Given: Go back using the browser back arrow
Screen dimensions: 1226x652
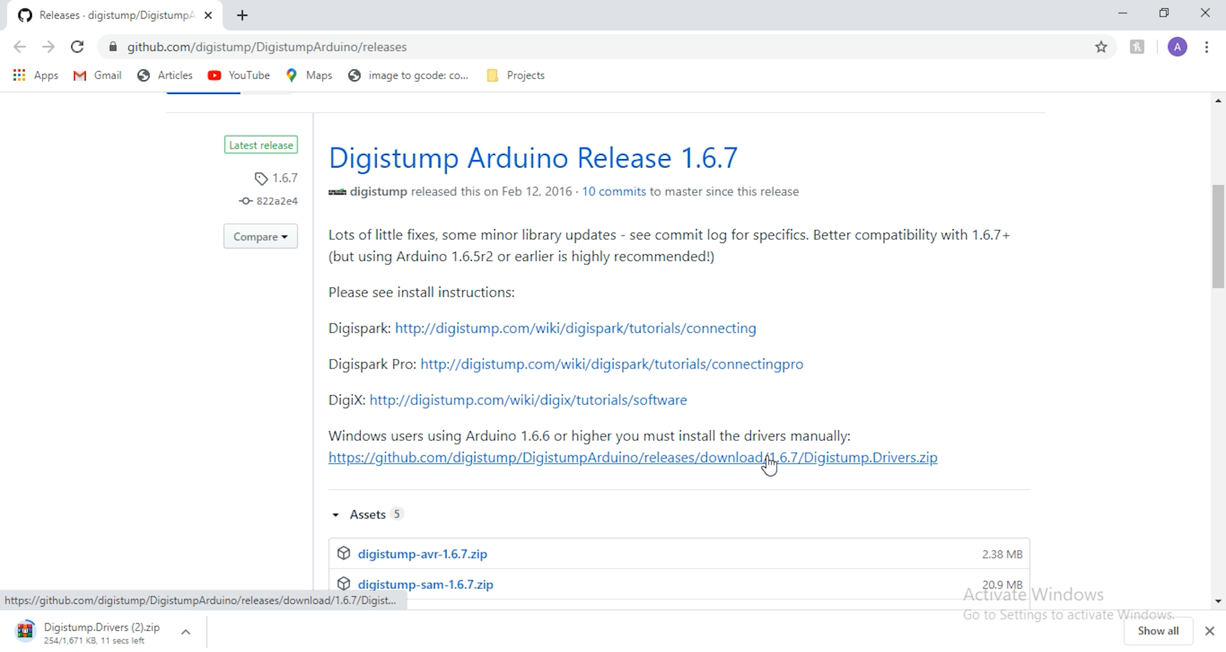Looking at the screenshot, I should pos(20,47).
